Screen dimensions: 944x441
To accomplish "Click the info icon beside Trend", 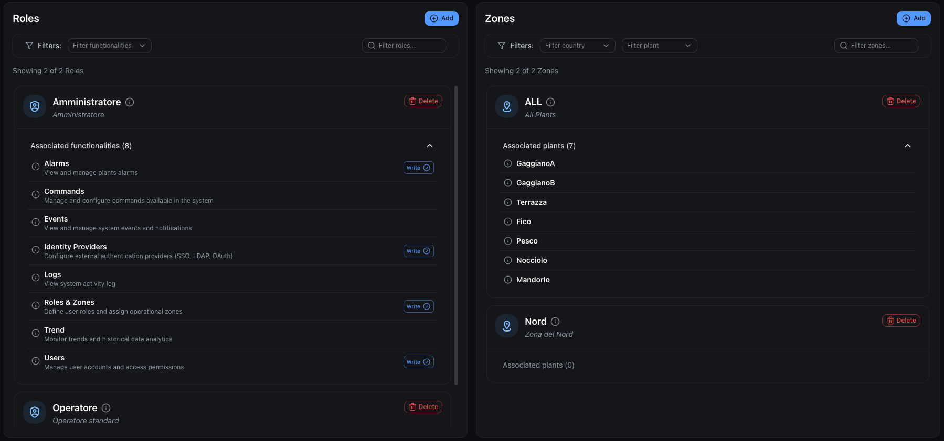I will (x=36, y=333).
